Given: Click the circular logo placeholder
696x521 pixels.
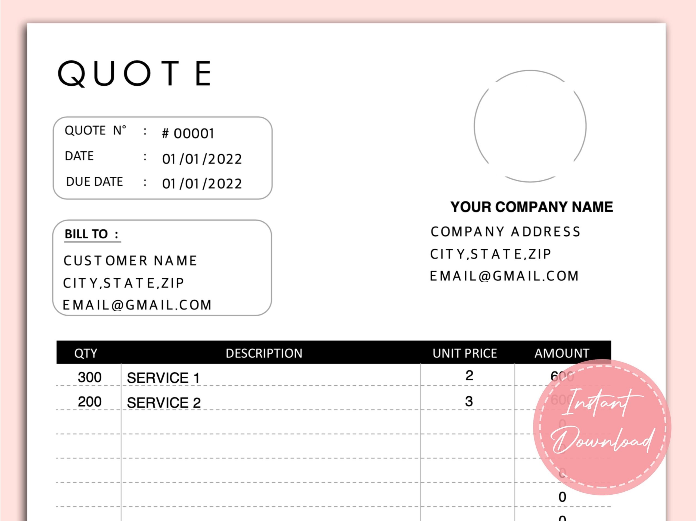Looking at the screenshot, I should 530,126.
